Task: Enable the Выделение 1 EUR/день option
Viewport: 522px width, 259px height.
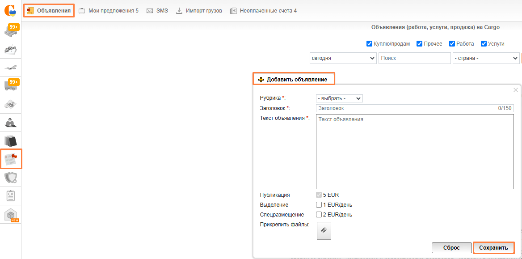Action: 319,205
